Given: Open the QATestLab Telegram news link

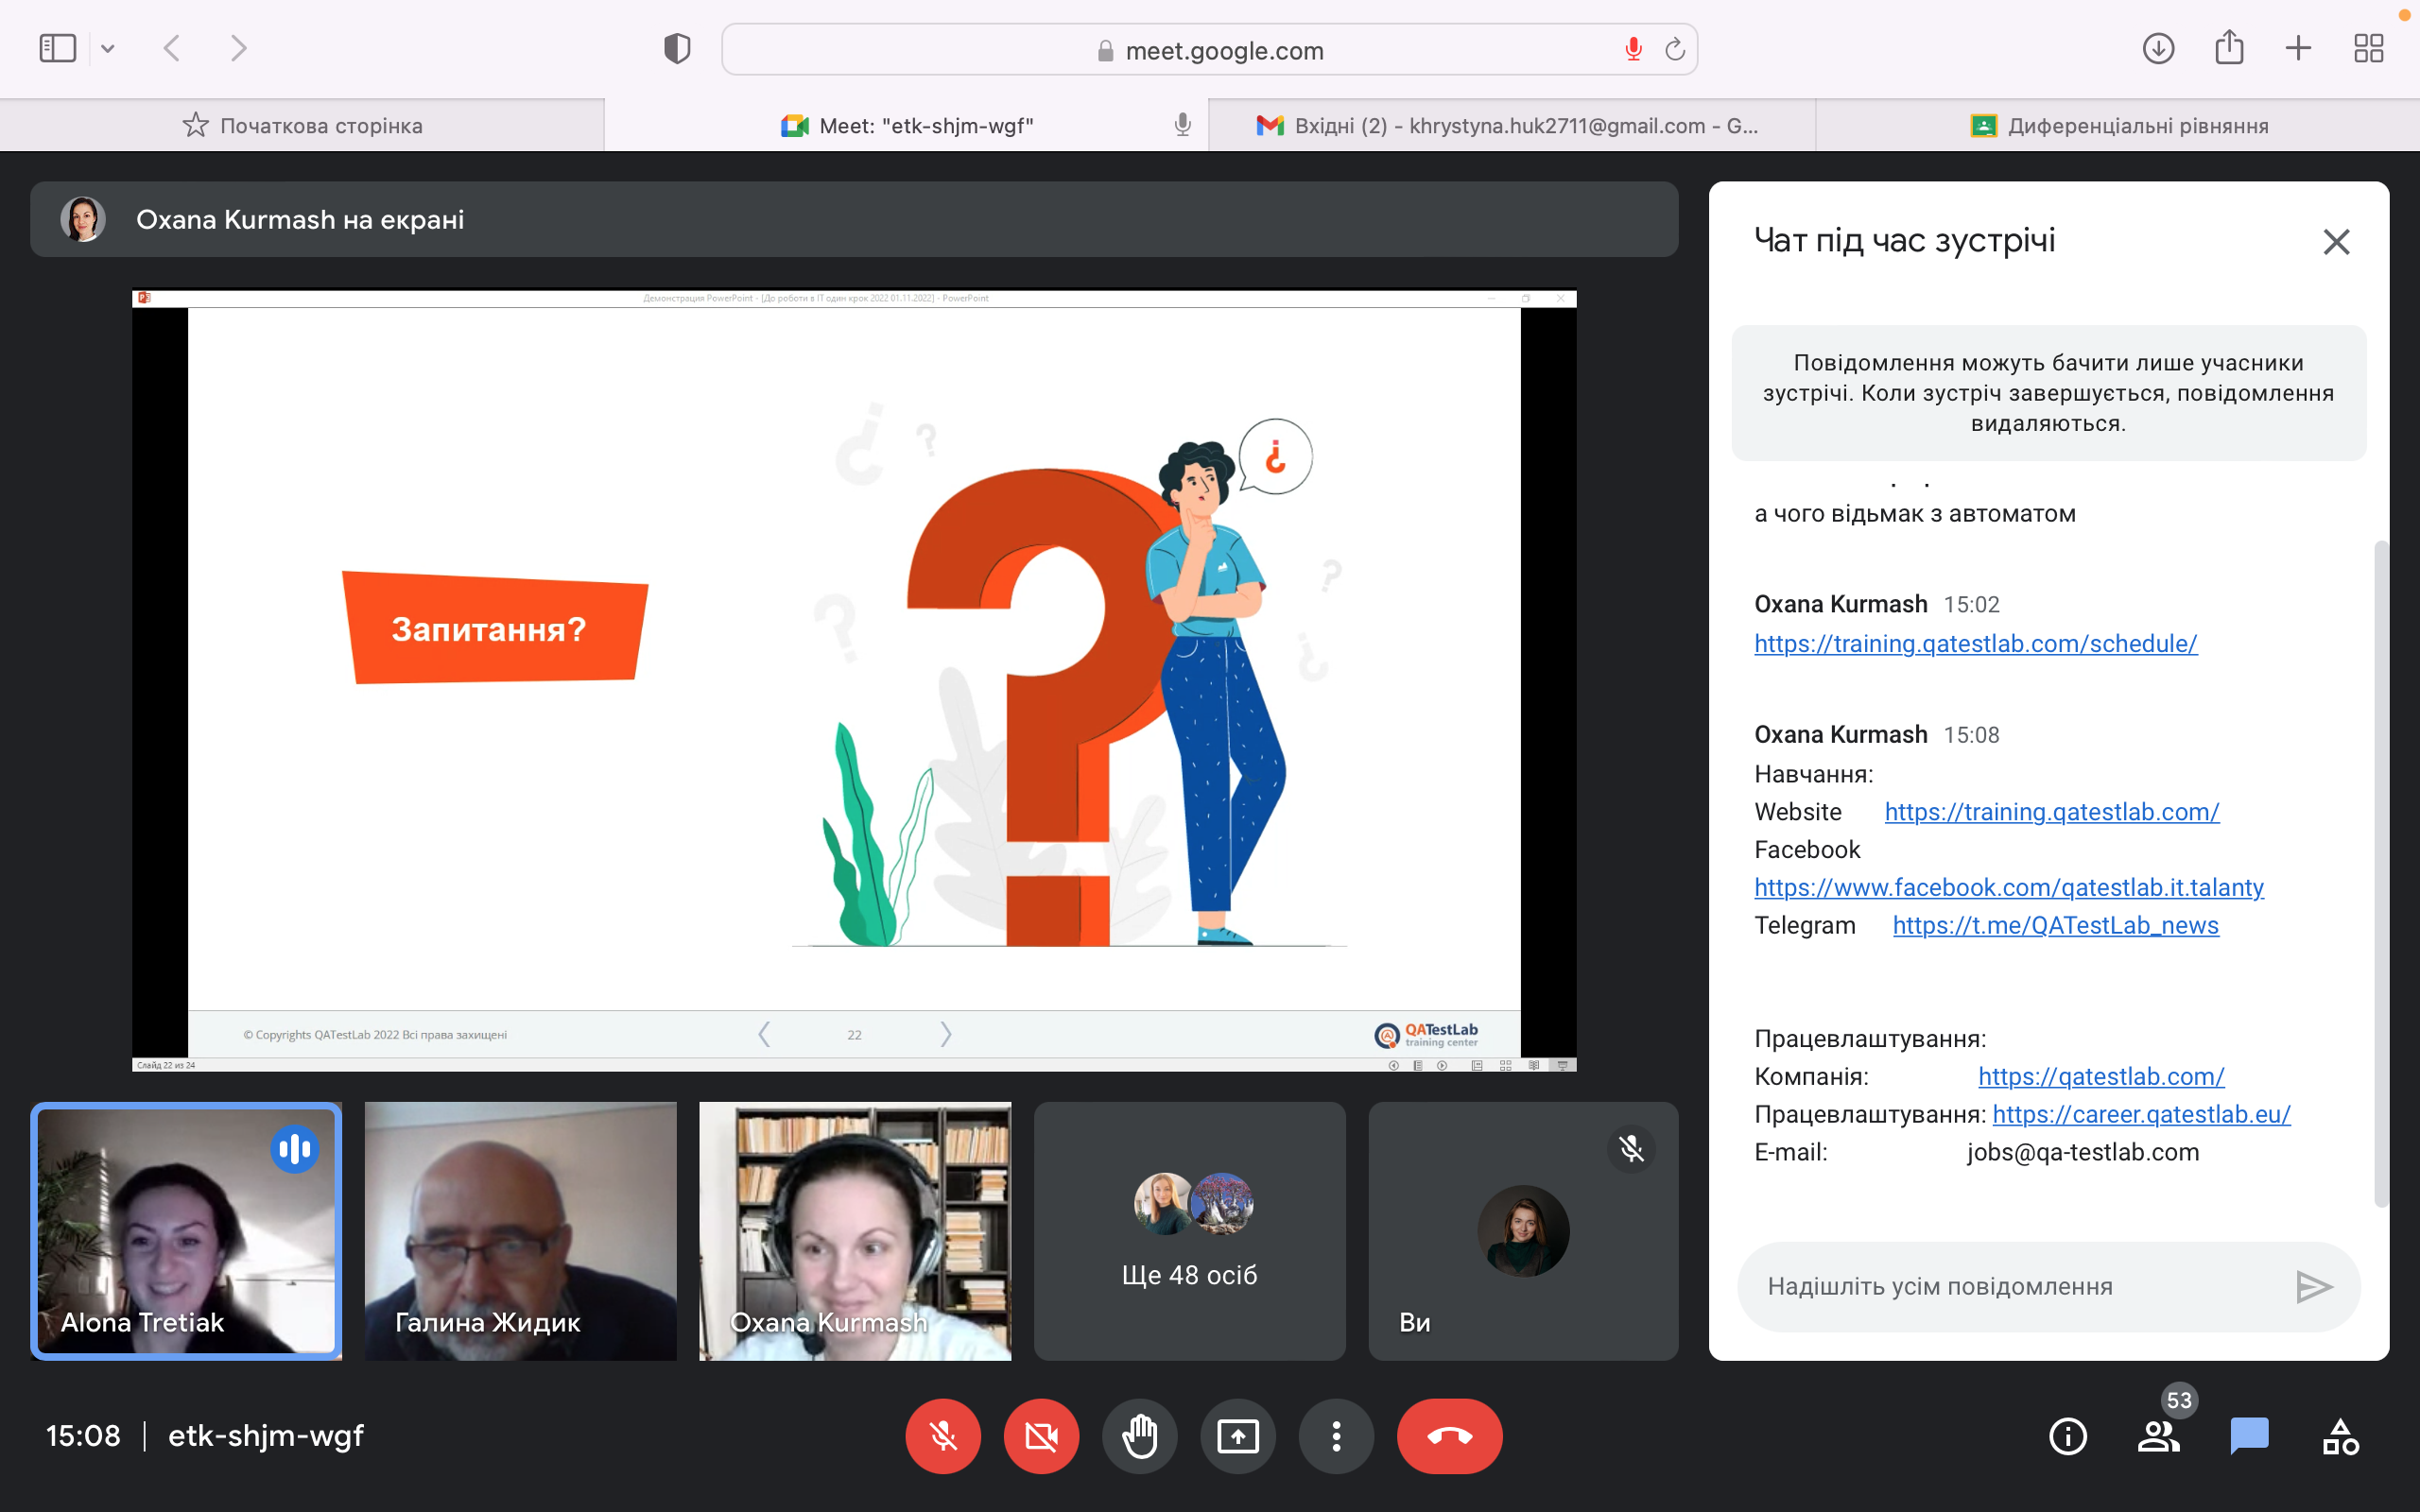Looking at the screenshot, I should (x=2055, y=925).
